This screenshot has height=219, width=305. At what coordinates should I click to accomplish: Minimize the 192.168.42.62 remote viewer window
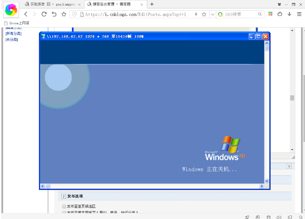pos(252,36)
